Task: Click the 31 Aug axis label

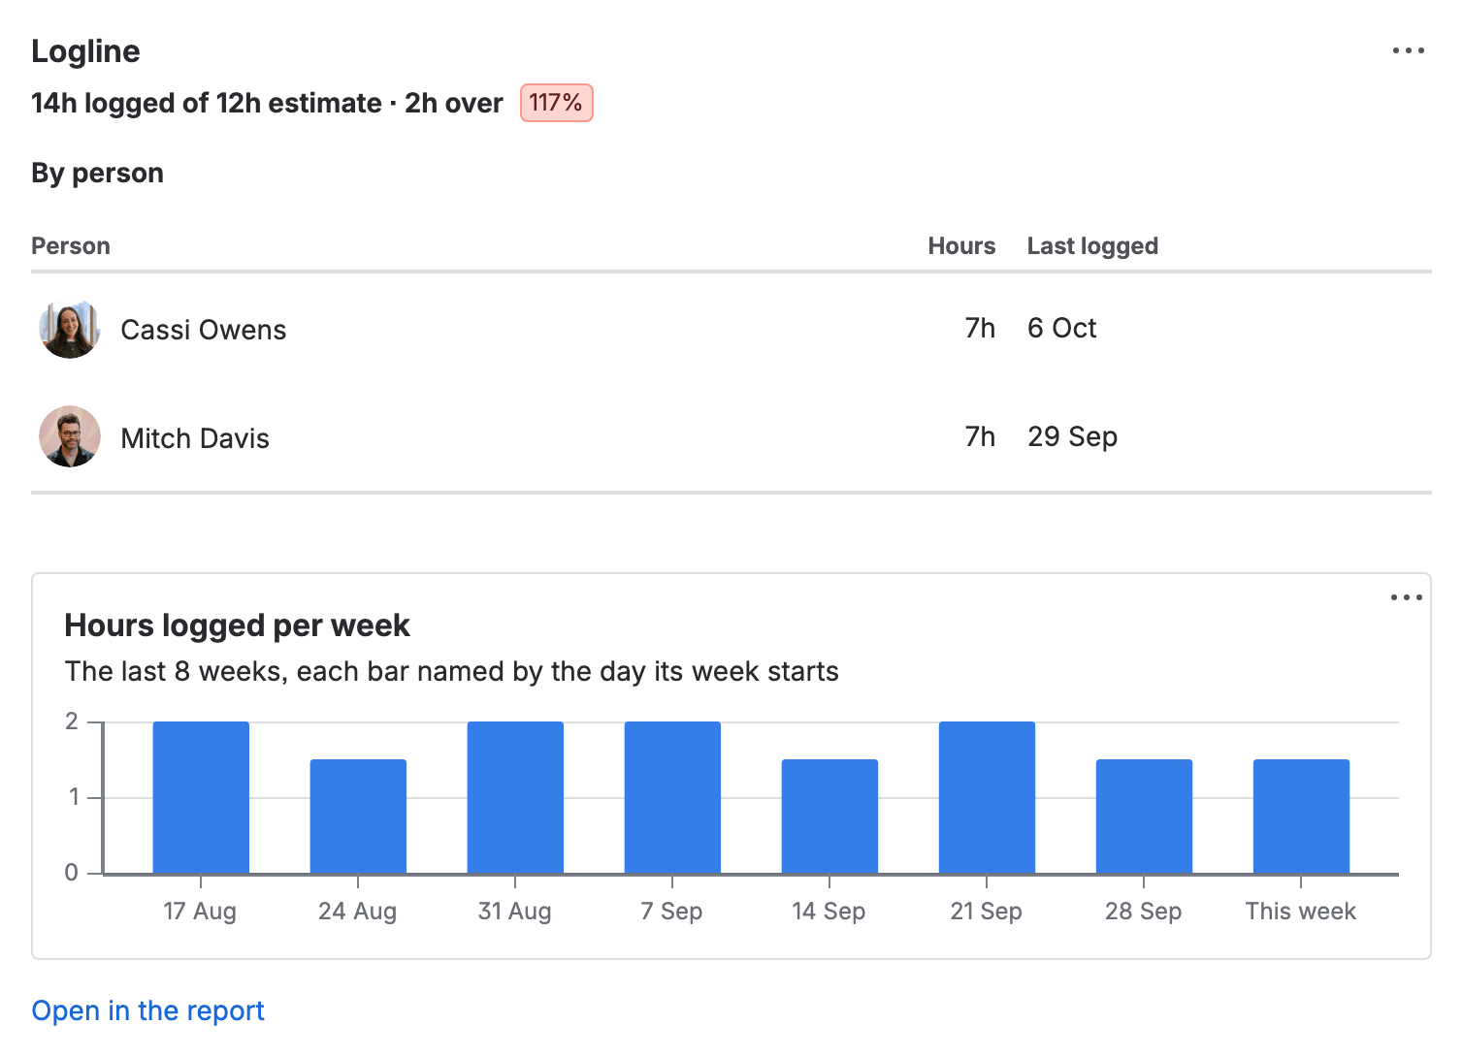Action: [515, 912]
